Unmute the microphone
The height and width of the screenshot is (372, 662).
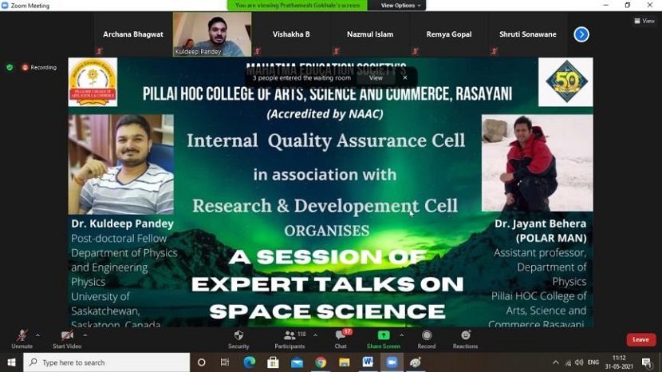click(x=22, y=338)
